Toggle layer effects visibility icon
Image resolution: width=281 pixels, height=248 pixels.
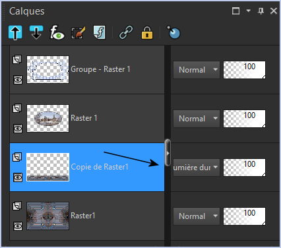pyautogui.click(x=57, y=32)
